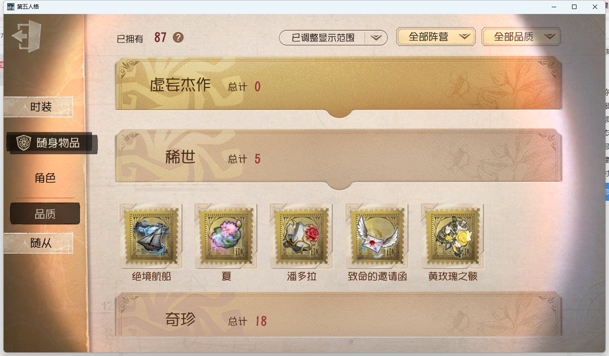Select the 致命的邀请函 winged envelope stamp
The height and width of the screenshot is (356, 609).
pos(377,236)
